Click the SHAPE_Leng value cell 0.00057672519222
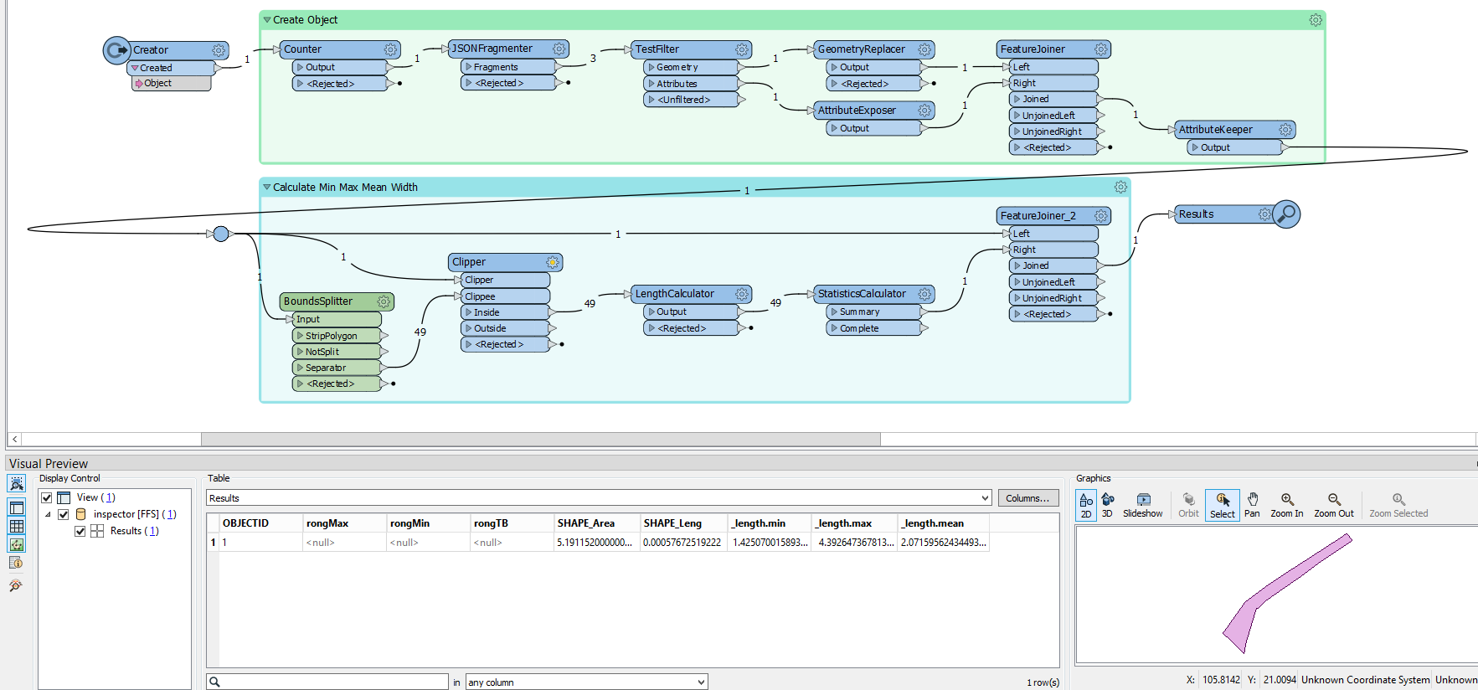1478x690 pixels. [683, 543]
